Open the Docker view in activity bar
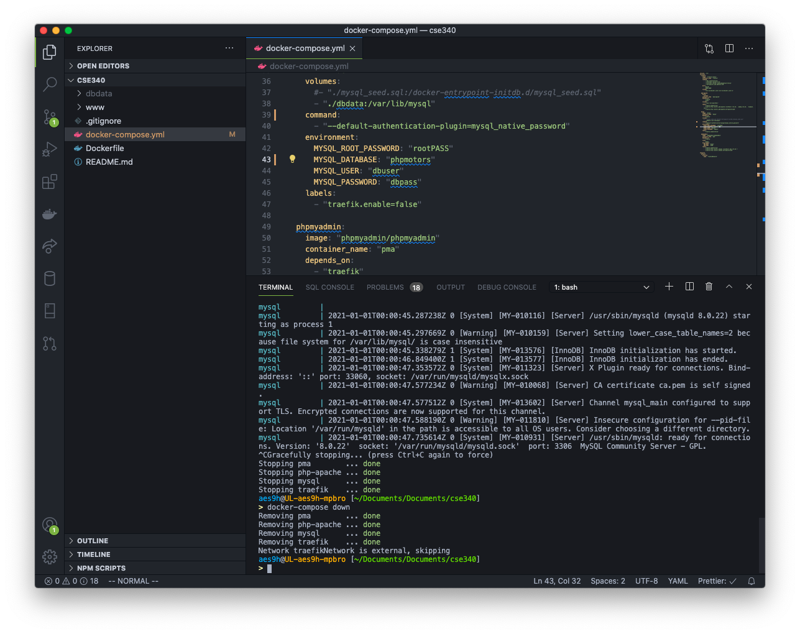 [x=50, y=214]
